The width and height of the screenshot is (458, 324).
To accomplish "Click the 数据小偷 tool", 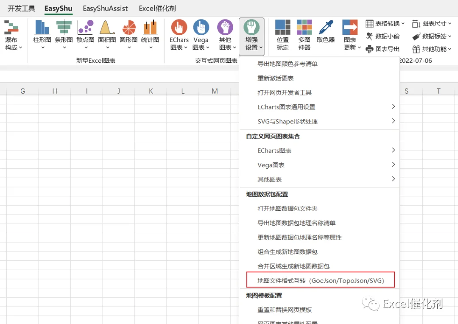I will (383, 36).
